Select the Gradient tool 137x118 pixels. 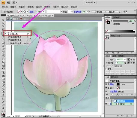pos(3,82)
